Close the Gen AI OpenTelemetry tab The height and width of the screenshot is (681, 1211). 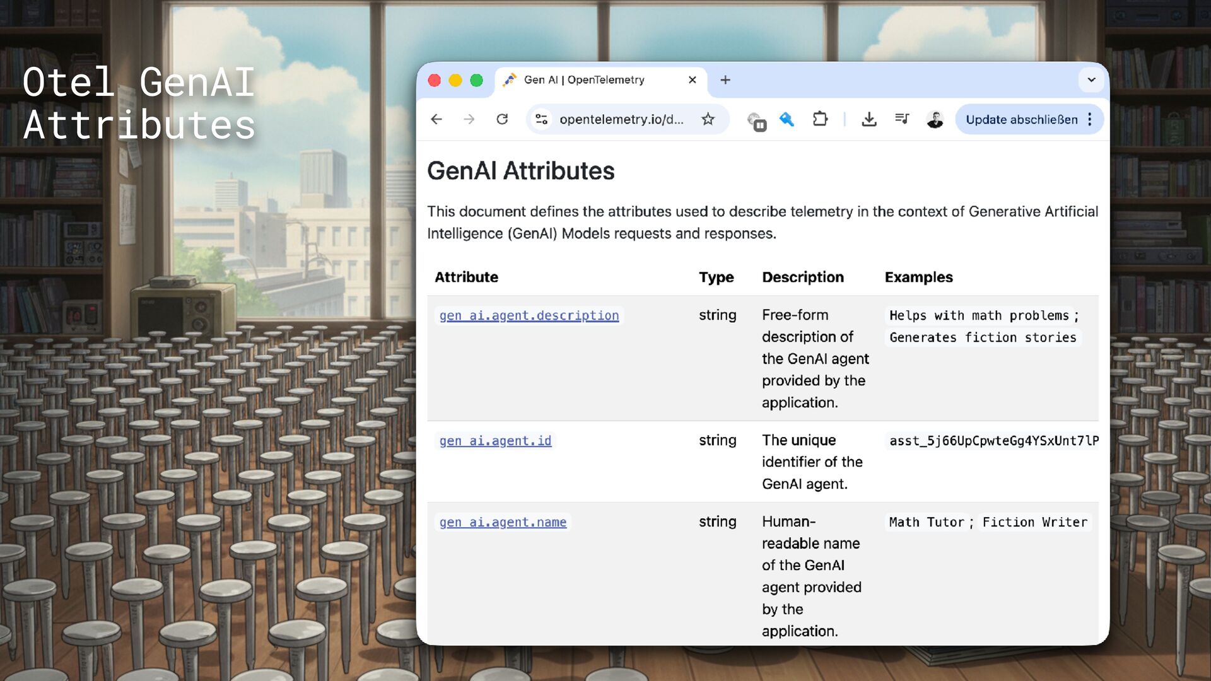(692, 80)
